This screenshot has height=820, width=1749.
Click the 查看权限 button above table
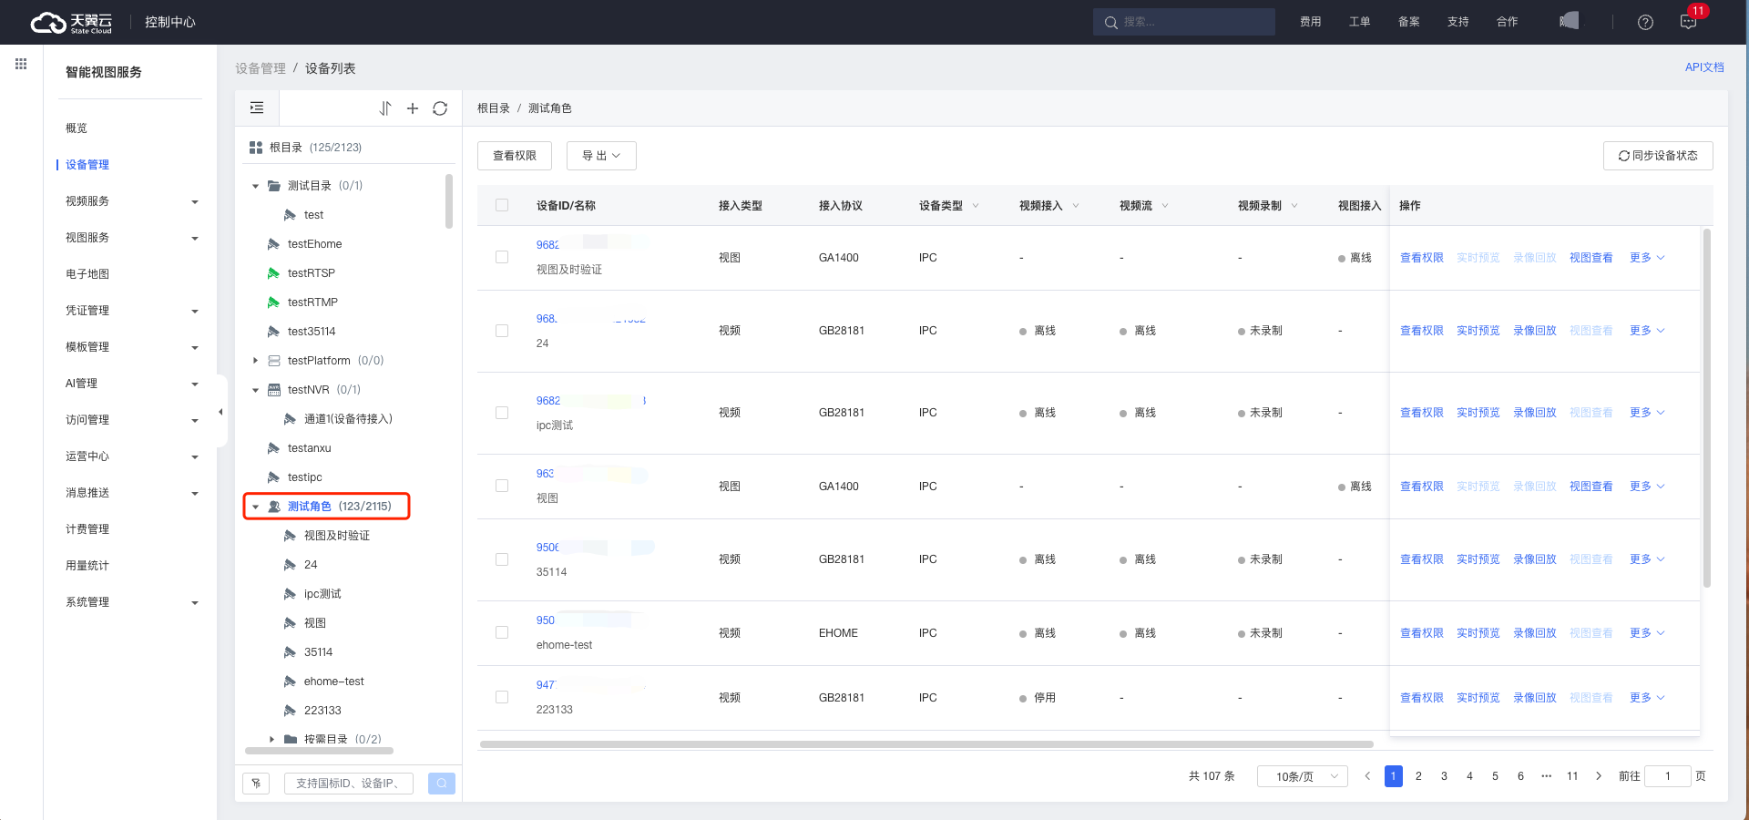point(515,156)
